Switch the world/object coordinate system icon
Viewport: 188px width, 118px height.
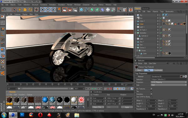click(x=59, y=10)
